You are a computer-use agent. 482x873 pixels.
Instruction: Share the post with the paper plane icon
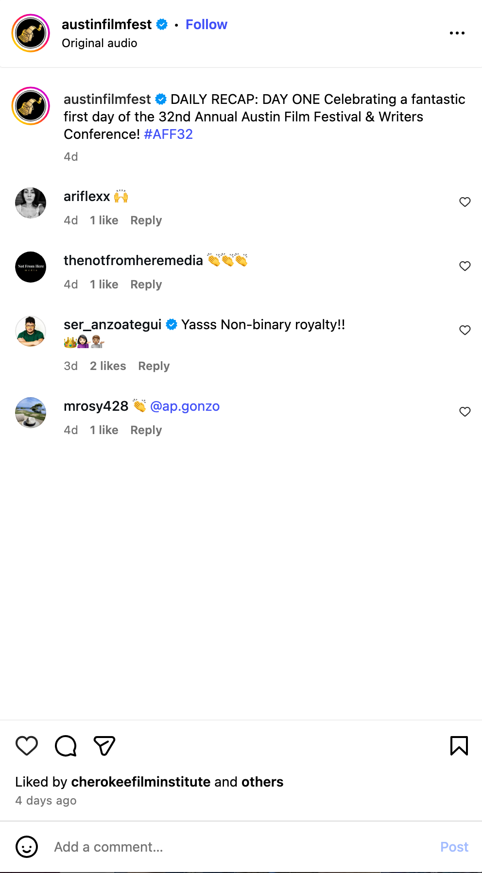pos(104,746)
